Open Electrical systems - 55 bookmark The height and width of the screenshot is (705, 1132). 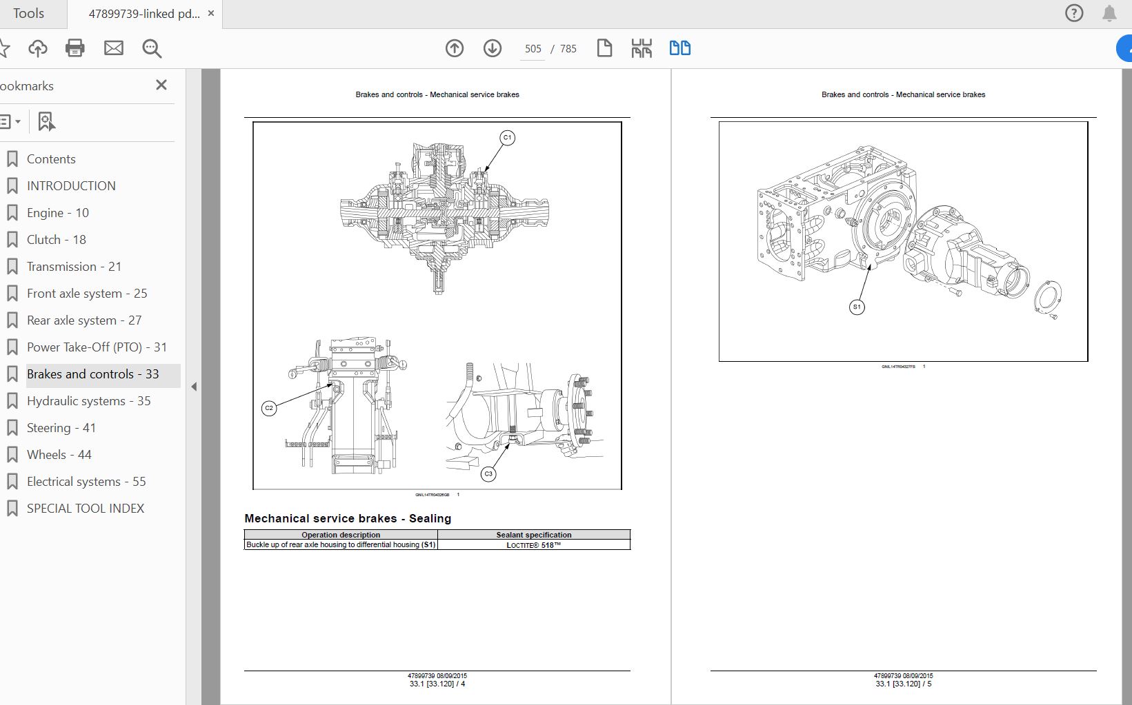pyautogui.click(x=86, y=482)
